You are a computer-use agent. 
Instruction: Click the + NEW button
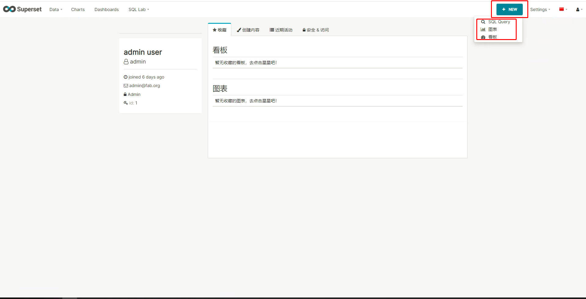tap(509, 9)
